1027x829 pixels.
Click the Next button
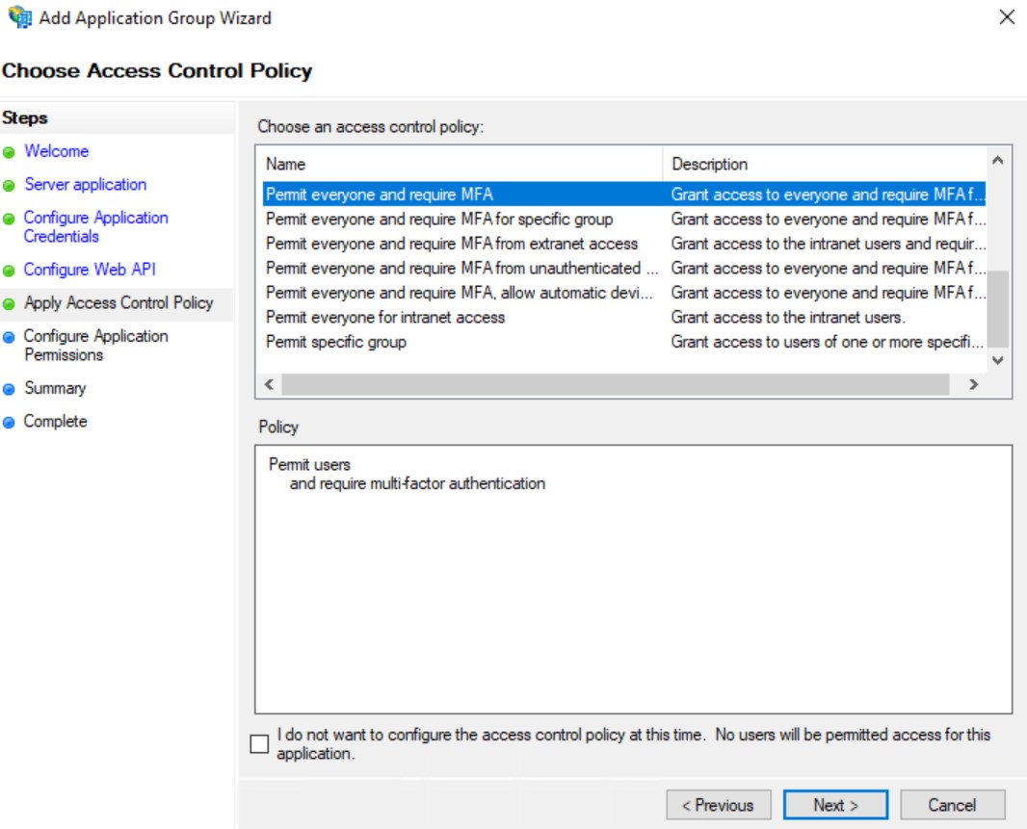[835, 805]
